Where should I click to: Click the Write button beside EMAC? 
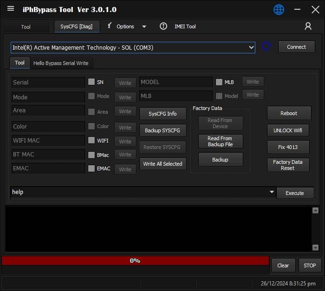(x=125, y=169)
